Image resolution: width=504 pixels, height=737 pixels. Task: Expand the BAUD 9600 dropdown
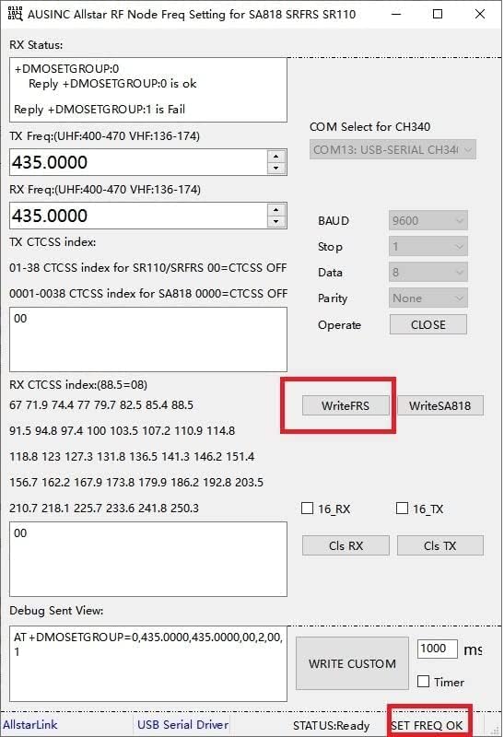tap(428, 220)
